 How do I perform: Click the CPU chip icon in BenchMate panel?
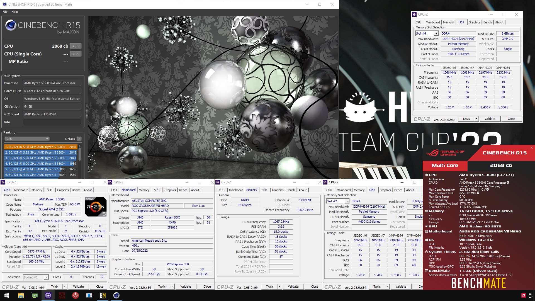(427, 175)
